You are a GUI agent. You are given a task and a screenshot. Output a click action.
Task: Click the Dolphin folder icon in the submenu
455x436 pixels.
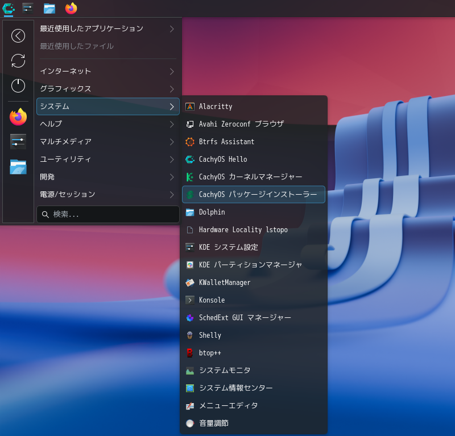click(x=190, y=212)
